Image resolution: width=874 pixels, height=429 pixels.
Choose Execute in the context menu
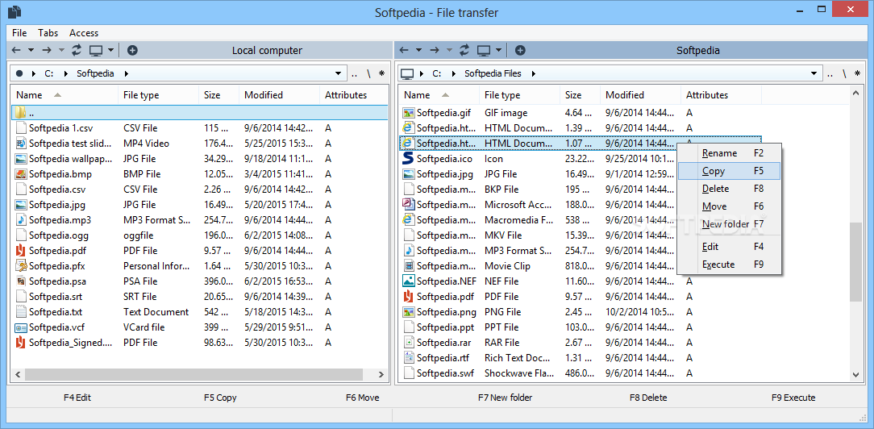click(729, 264)
